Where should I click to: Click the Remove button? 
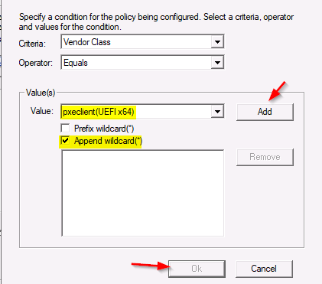click(265, 157)
